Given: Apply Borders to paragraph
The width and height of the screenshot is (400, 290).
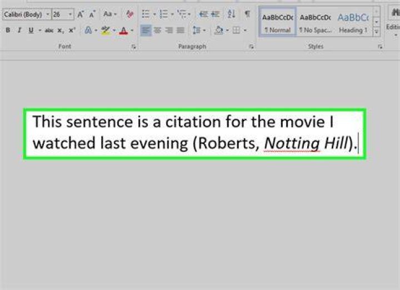Looking at the screenshot, I should pyautogui.click(x=237, y=30).
